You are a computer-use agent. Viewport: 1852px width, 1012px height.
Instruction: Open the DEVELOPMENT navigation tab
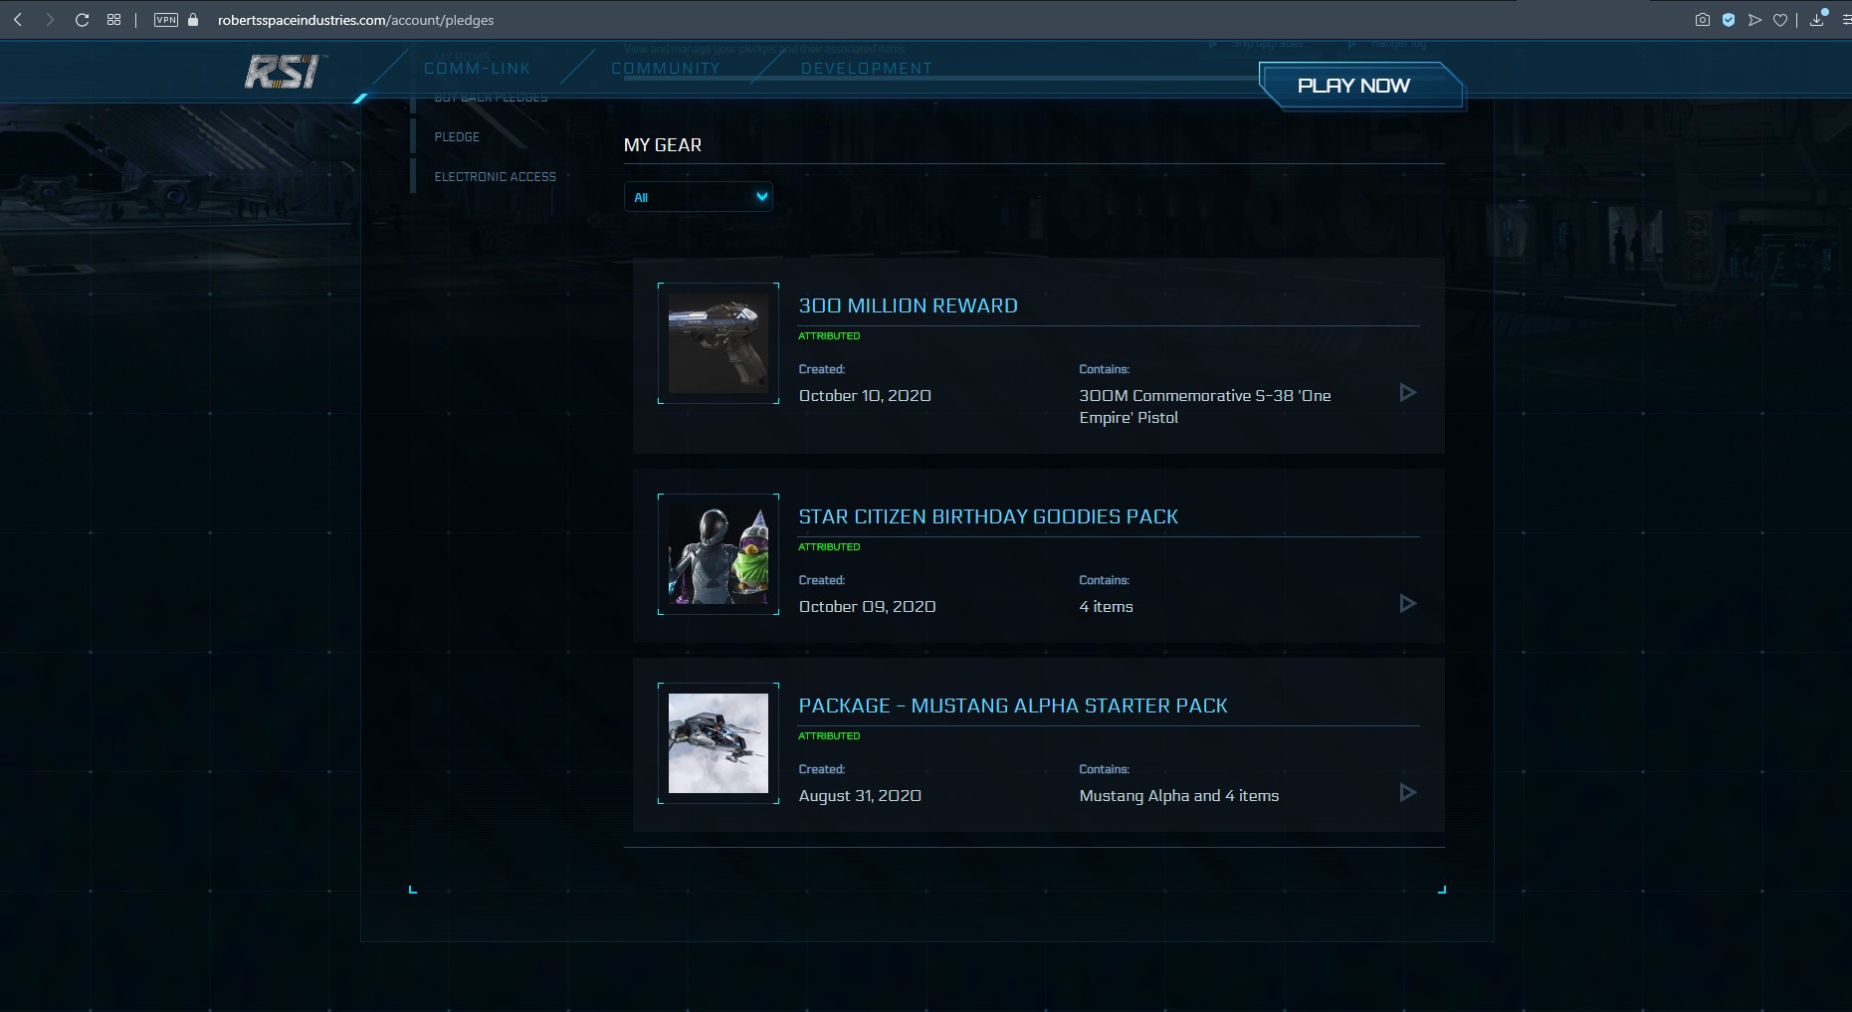pos(867,69)
